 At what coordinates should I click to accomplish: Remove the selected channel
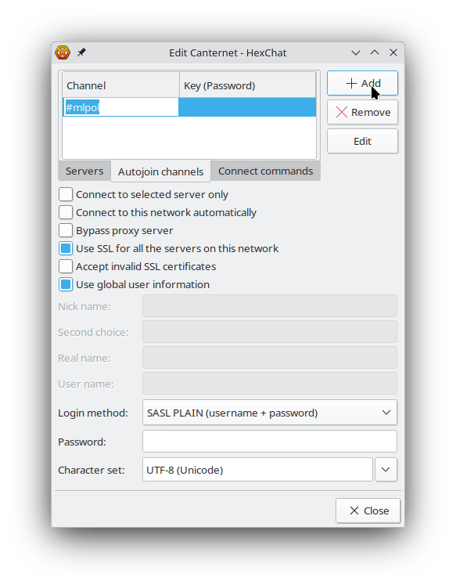tap(362, 112)
